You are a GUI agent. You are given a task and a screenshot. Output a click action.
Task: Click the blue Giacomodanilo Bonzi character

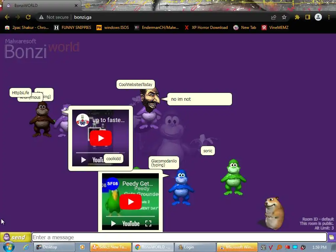tap(181, 187)
